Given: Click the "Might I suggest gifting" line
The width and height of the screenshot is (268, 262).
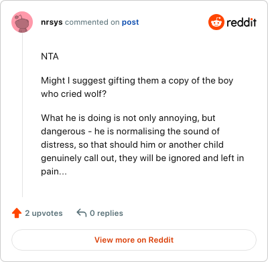Looking at the screenshot, I should pyautogui.click(x=137, y=81).
